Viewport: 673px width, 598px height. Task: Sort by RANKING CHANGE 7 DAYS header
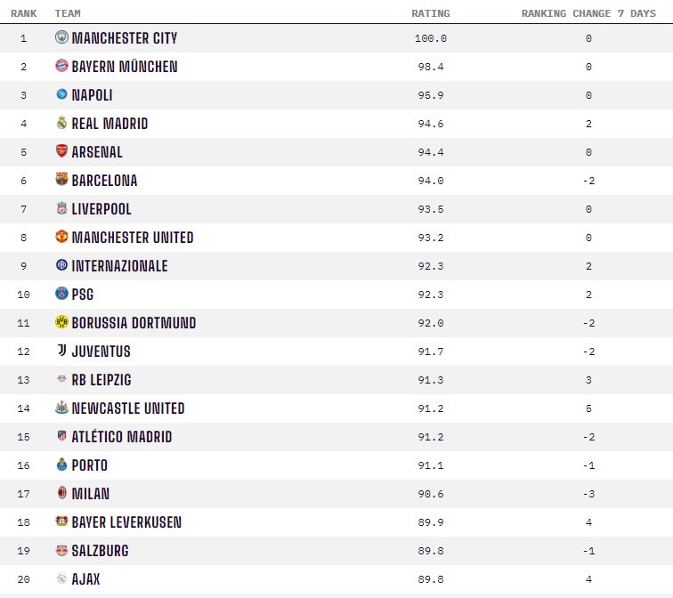pyautogui.click(x=588, y=13)
